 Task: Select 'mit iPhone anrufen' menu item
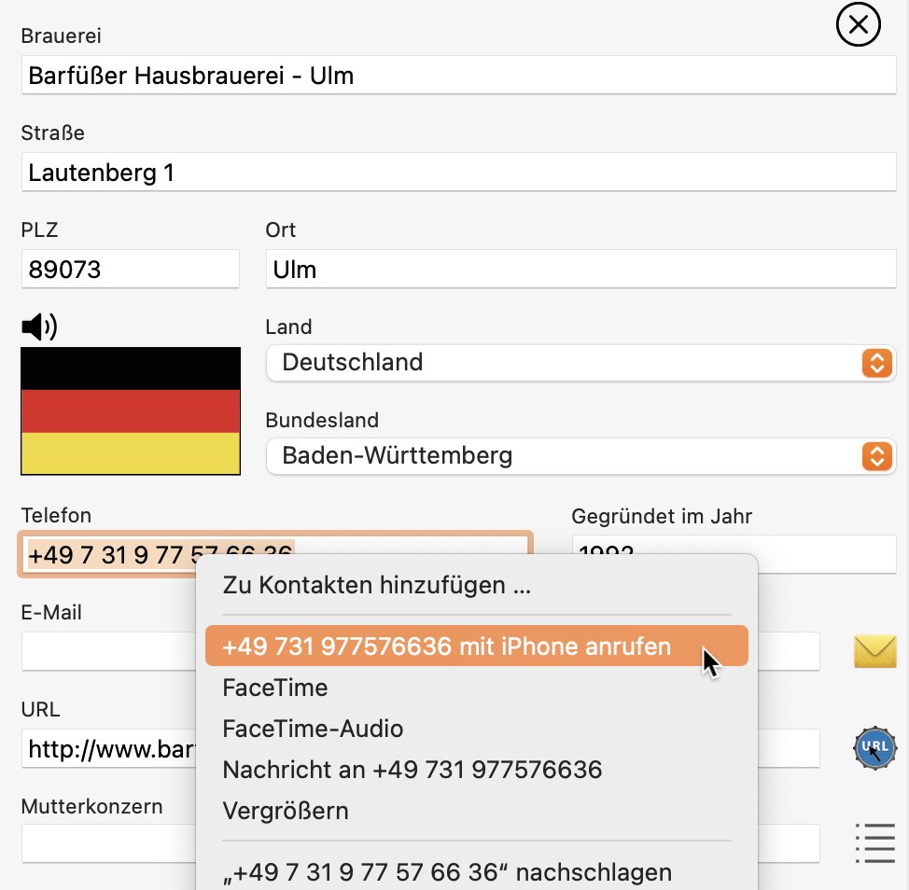click(477, 647)
